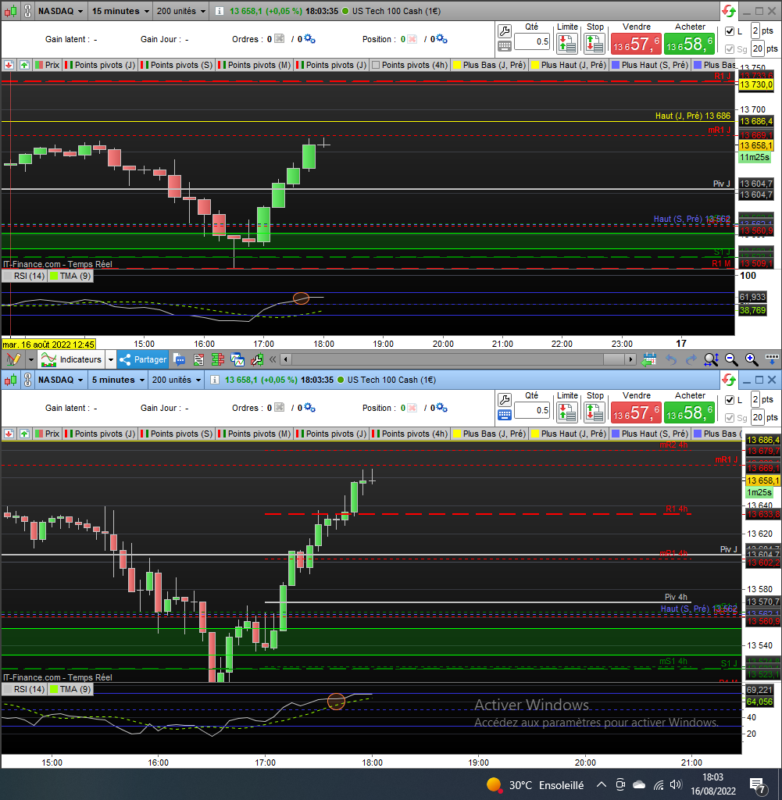Click close position icon in top chart
Image resolution: width=782 pixels, height=800 pixels.
click(x=412, y=39)
